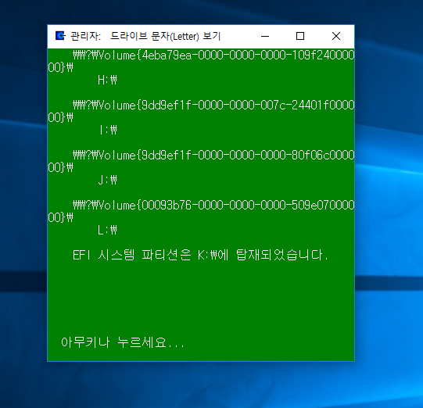Minimize the drive letter viewer window
Image resolution: width=423 pixels, height=408 pixels.
click(x=265, y=36)
